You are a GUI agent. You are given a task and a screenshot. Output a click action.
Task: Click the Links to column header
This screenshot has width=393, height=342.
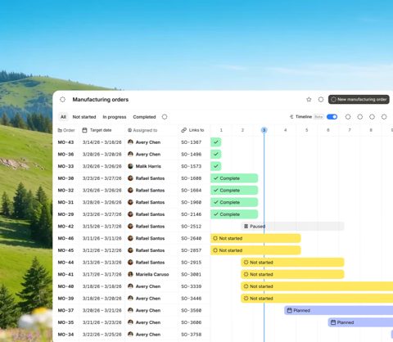(x=192, y=130)
